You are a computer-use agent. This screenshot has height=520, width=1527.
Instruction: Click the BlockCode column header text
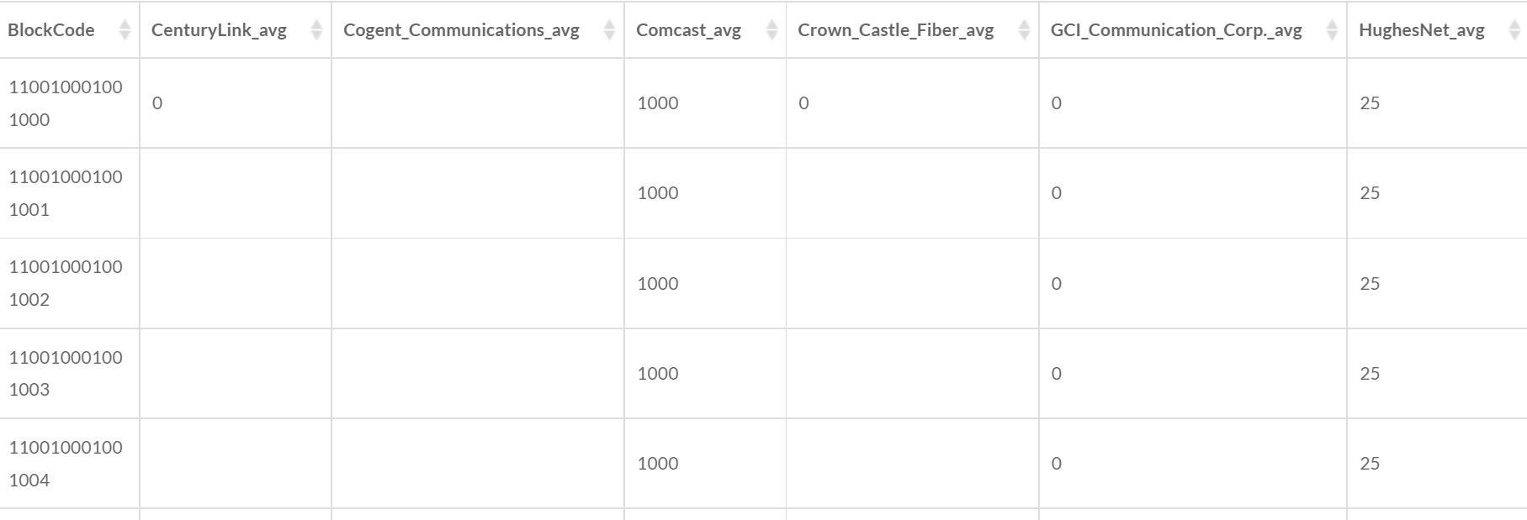coord(50,30)
